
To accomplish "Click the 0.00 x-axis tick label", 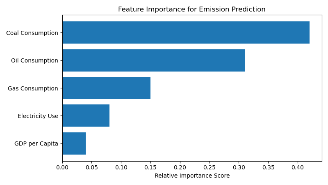I will [62, 167].
